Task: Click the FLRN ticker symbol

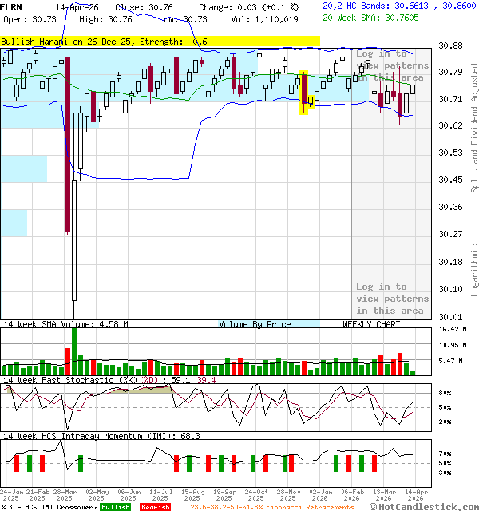Action: pyautogui.click(x=12, y=6)
